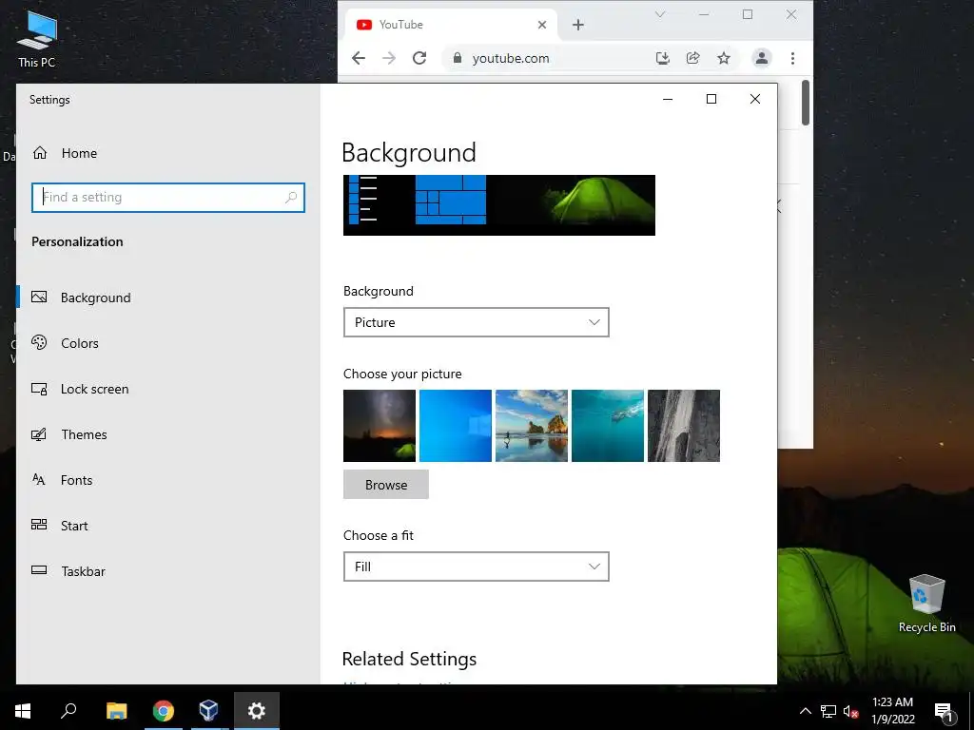This screenshot has height=730, width=974.
Task: Open File Explorer from the taskbar
Action: (116, 711)
